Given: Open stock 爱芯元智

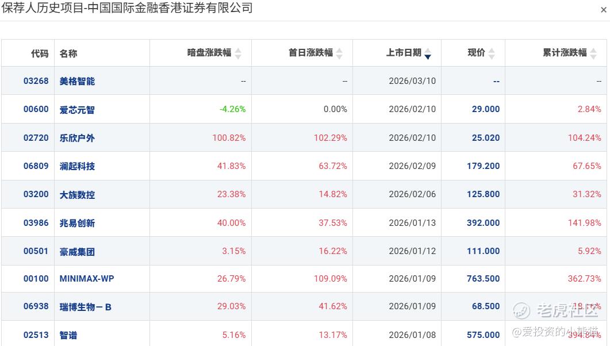Looking at the screenshot, I should [x=77, y=110].
